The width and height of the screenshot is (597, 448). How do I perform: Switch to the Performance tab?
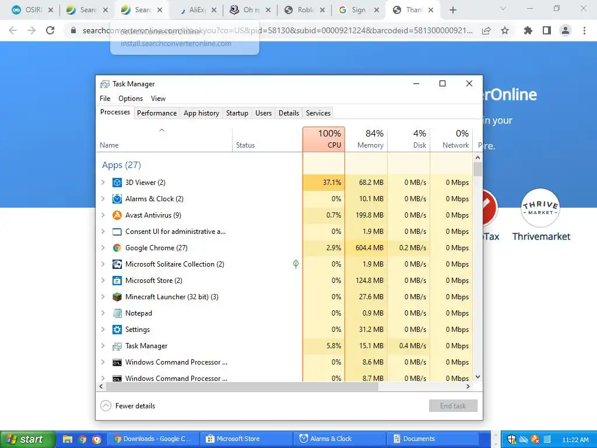click(157, 113)
